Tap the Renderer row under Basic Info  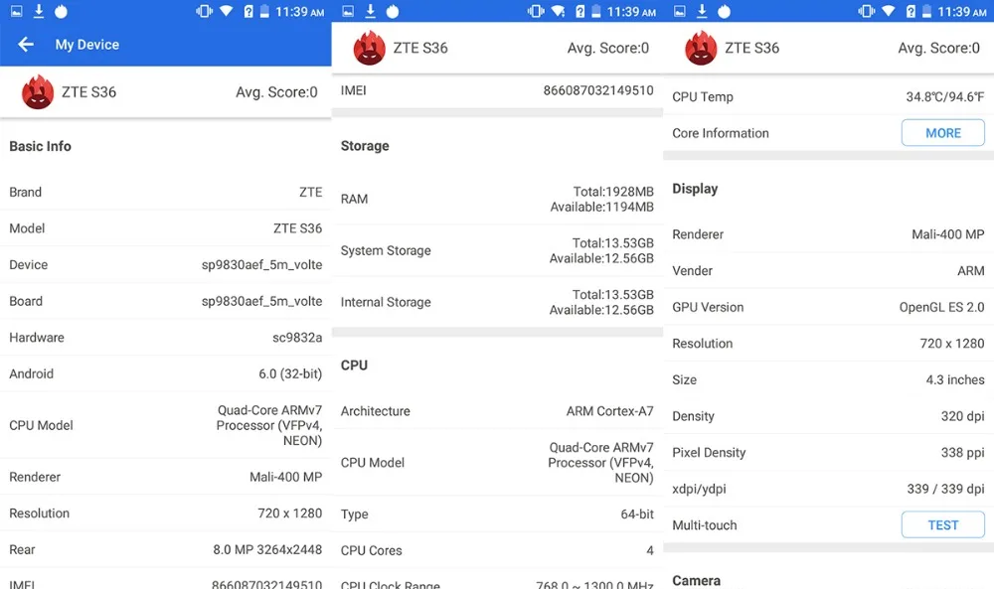tap(165, 477)
